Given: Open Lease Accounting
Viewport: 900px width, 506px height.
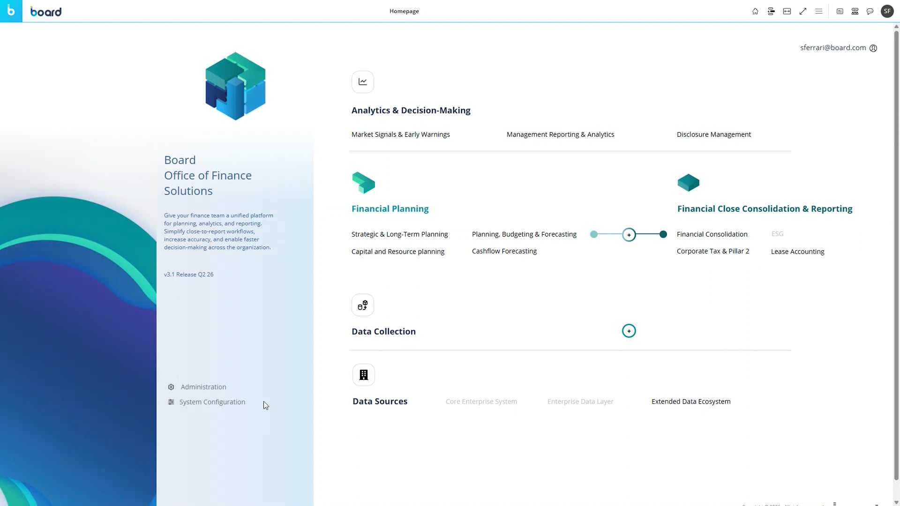Looking at the screenshot, I should click(x=797, y=252).
